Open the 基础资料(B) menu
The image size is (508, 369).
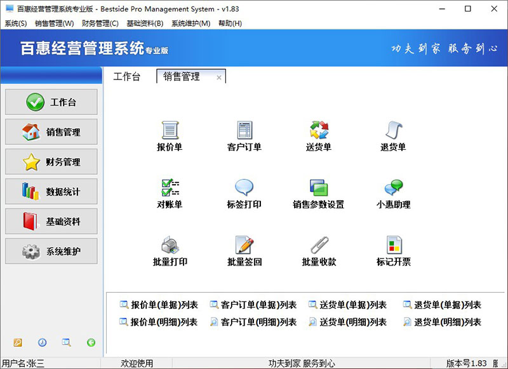[x=145, y=23]
